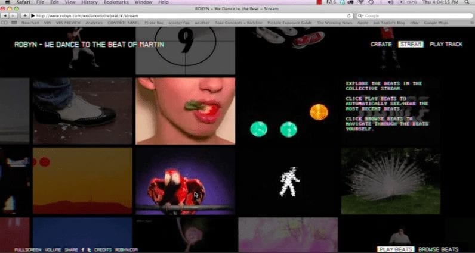Screen dimensions: 475x253
Task: Open the Pirate Bay bookmark
Action: click(x=153, y=23)
